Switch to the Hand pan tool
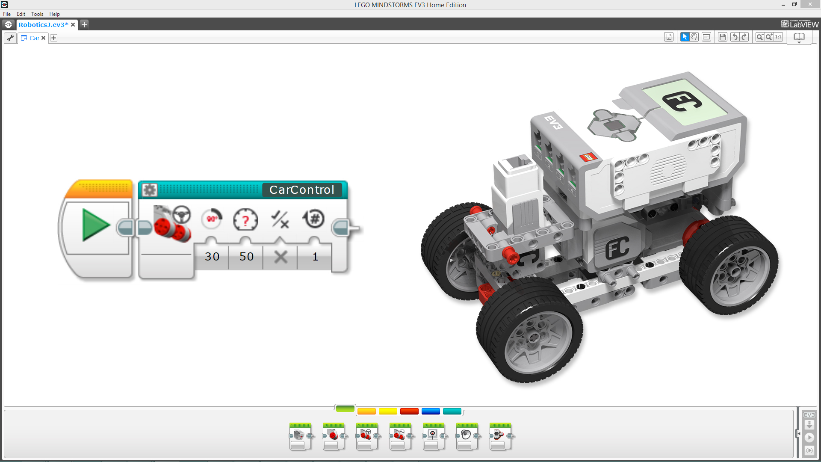 (694, 37)
